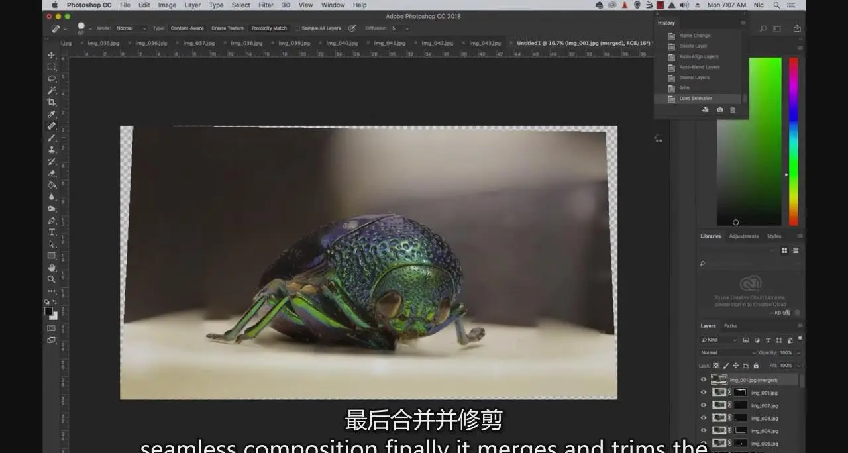Select the Hand tool
The height and width of the screenshot is (453, 848).
pos(52,268)
